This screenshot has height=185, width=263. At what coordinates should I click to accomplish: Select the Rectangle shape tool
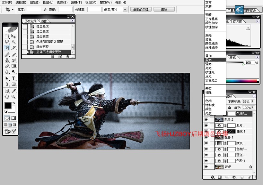pyautogui.click(x=13, y=84)
